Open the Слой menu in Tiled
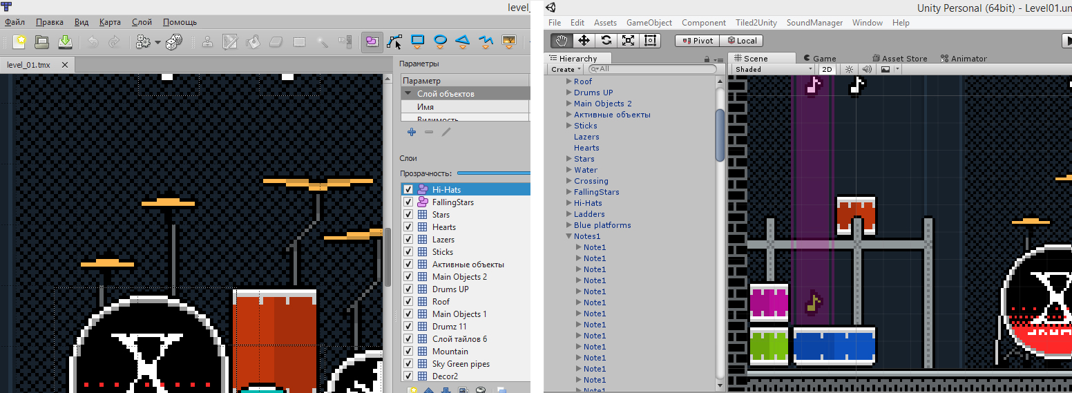Viewport: 1072px width, 393px height. tap(142, 22)
